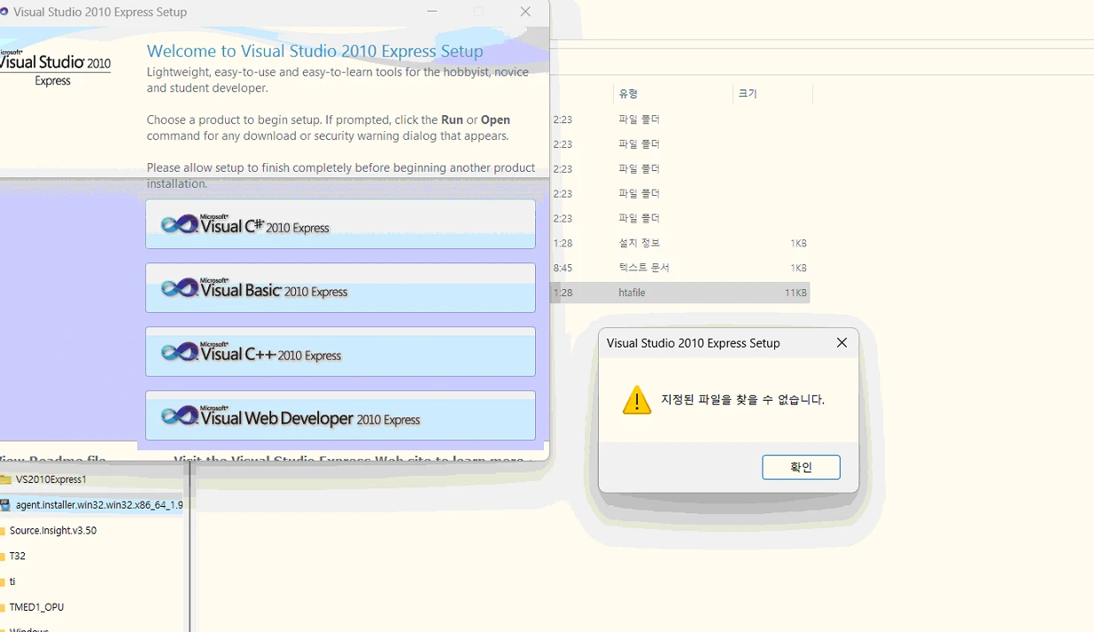Close the error message dialog
This screenshot has width=1094, height=632.
coord(842,343)
